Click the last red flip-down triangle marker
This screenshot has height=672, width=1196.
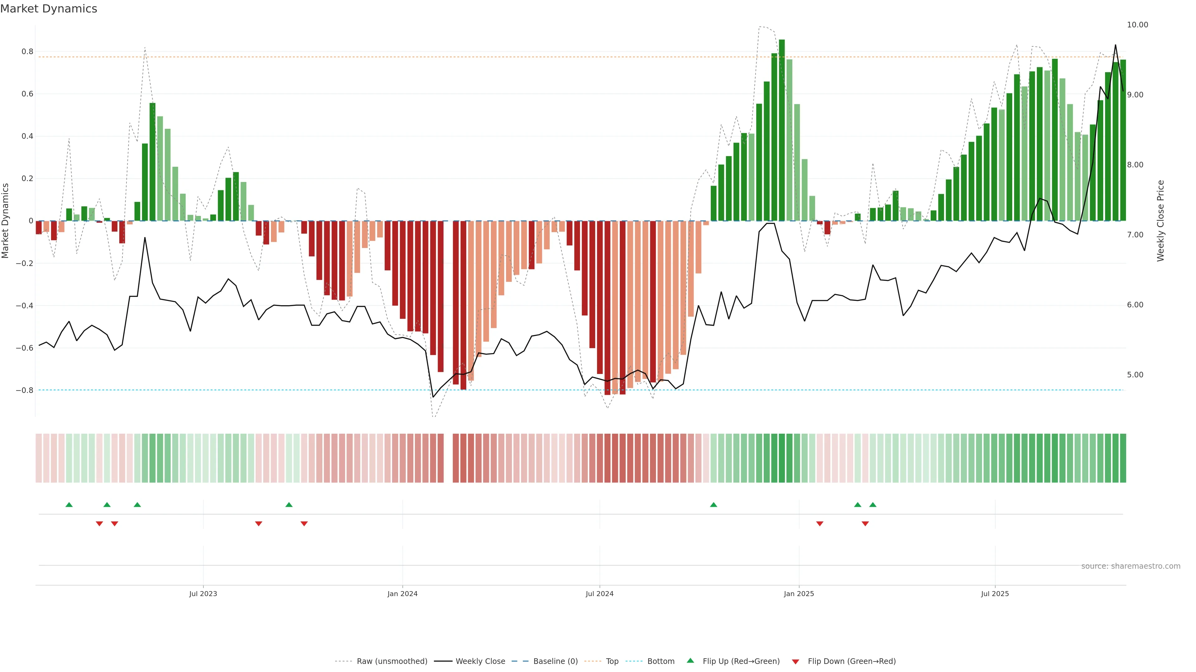pyautogui.click(x=865, y=524)
